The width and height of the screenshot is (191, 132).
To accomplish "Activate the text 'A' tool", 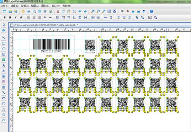I will point(4,65).
